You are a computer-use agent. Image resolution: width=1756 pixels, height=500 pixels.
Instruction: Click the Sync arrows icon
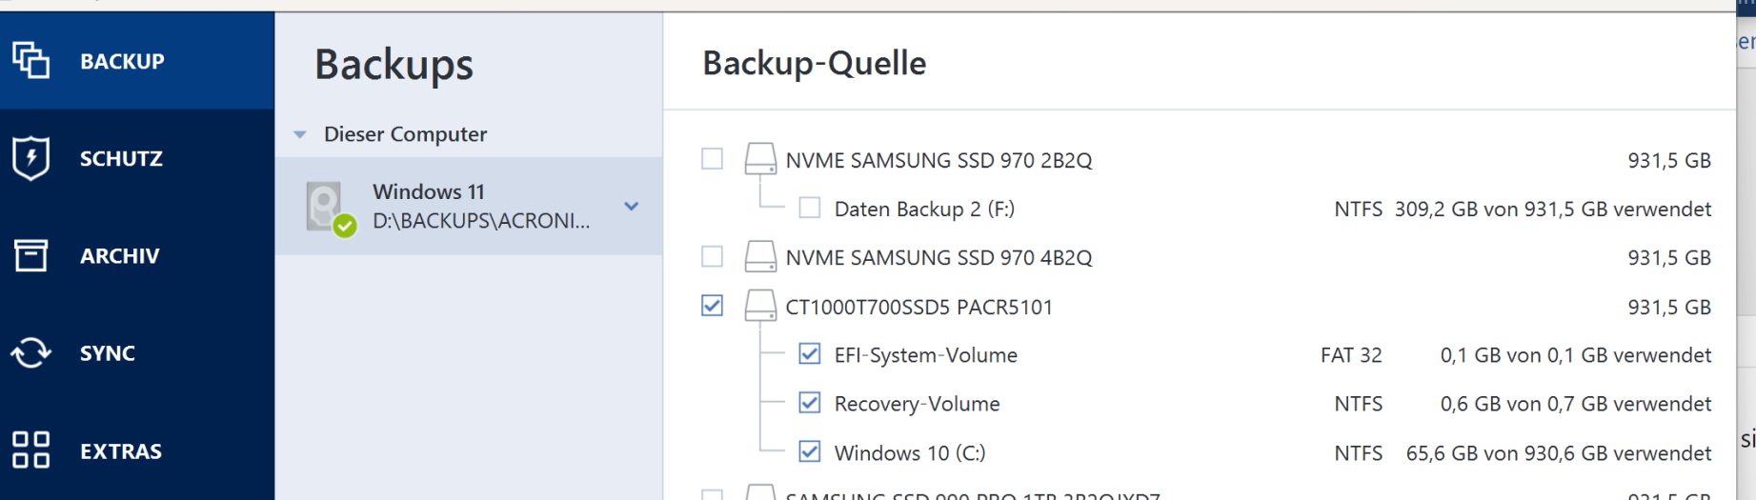31,352
